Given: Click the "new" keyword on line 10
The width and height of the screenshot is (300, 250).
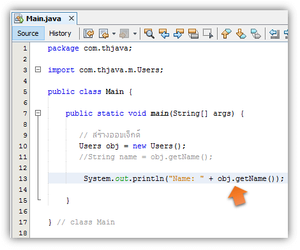Looking at the screenshot, I should tap(139, 146).
